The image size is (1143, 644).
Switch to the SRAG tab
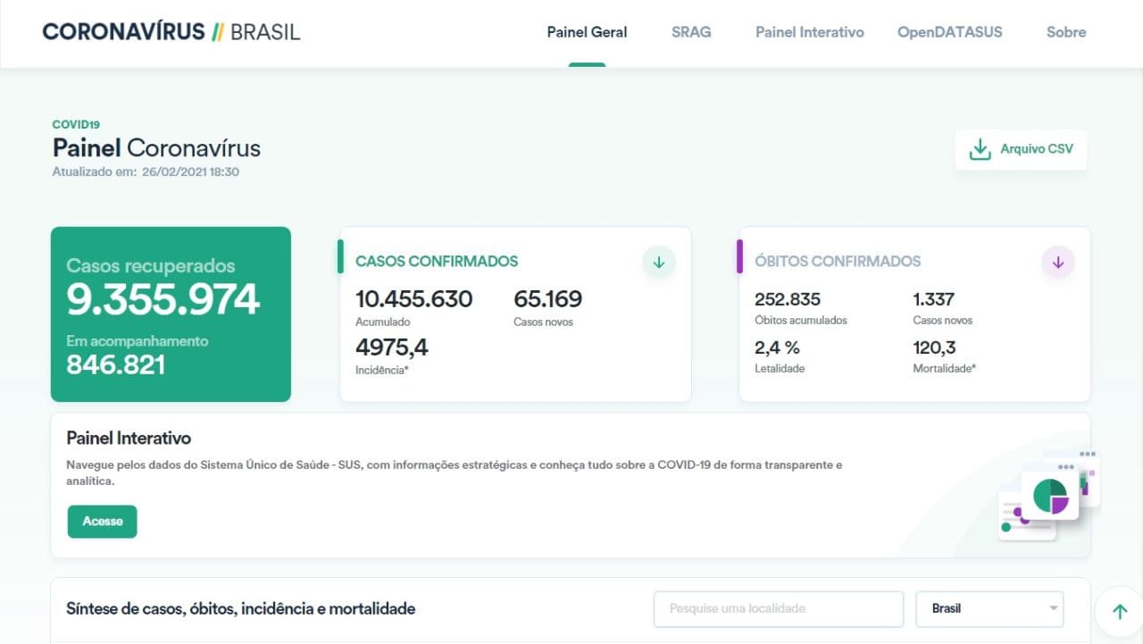coord(691,32)
